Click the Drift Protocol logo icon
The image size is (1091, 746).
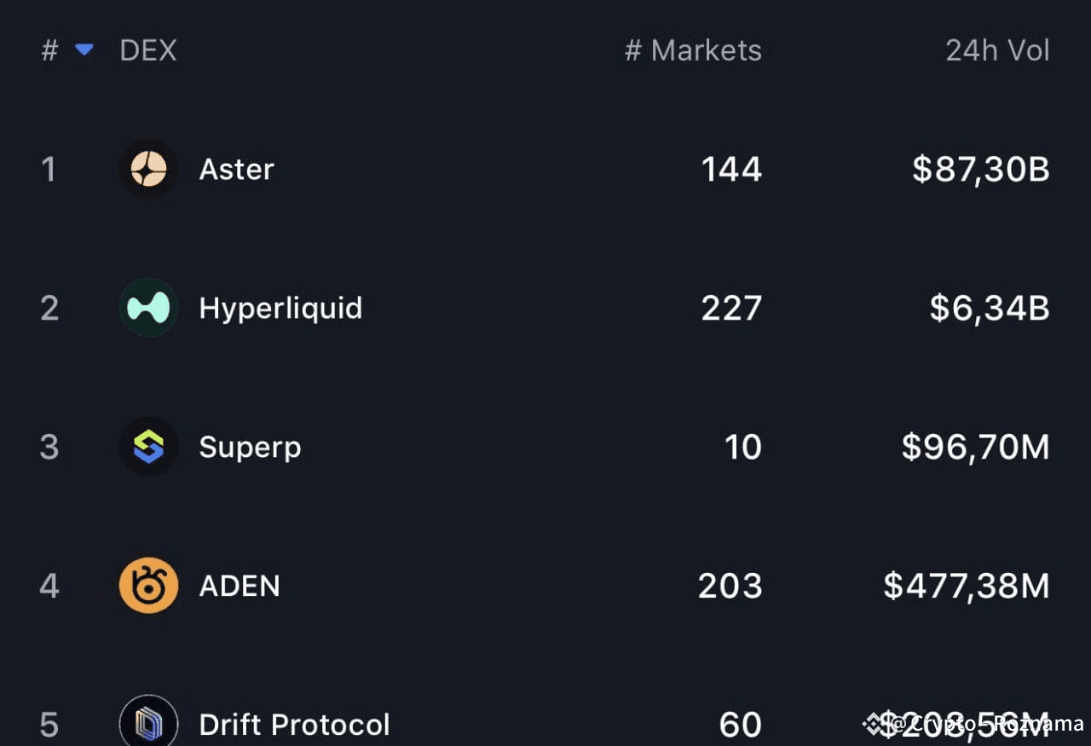click(x=148, y=723)
